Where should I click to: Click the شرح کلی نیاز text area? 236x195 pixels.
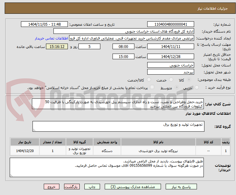point(118,104)
